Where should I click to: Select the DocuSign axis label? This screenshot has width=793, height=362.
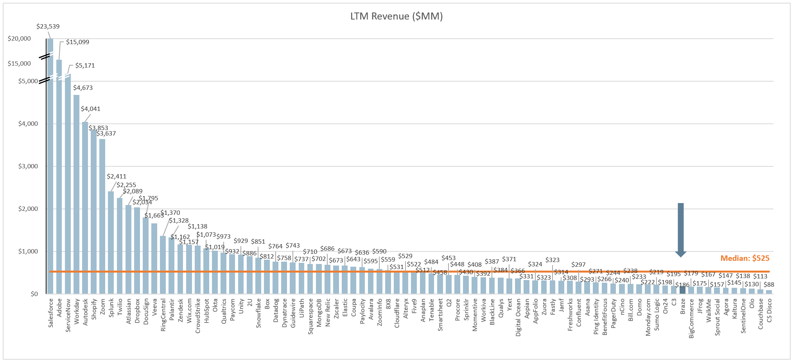point(146,312)
